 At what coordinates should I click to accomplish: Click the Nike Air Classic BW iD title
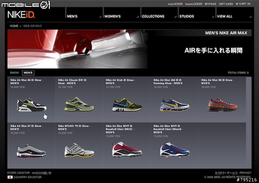(72, 82)
